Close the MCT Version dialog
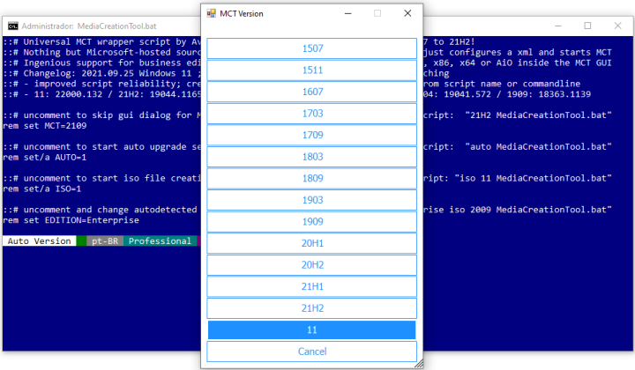 coord(407,13)
